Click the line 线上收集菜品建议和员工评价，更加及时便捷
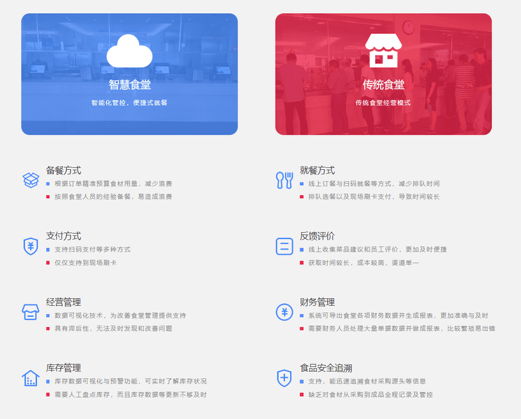 click(378, 250)
